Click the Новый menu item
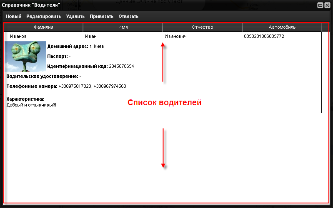 14,17
